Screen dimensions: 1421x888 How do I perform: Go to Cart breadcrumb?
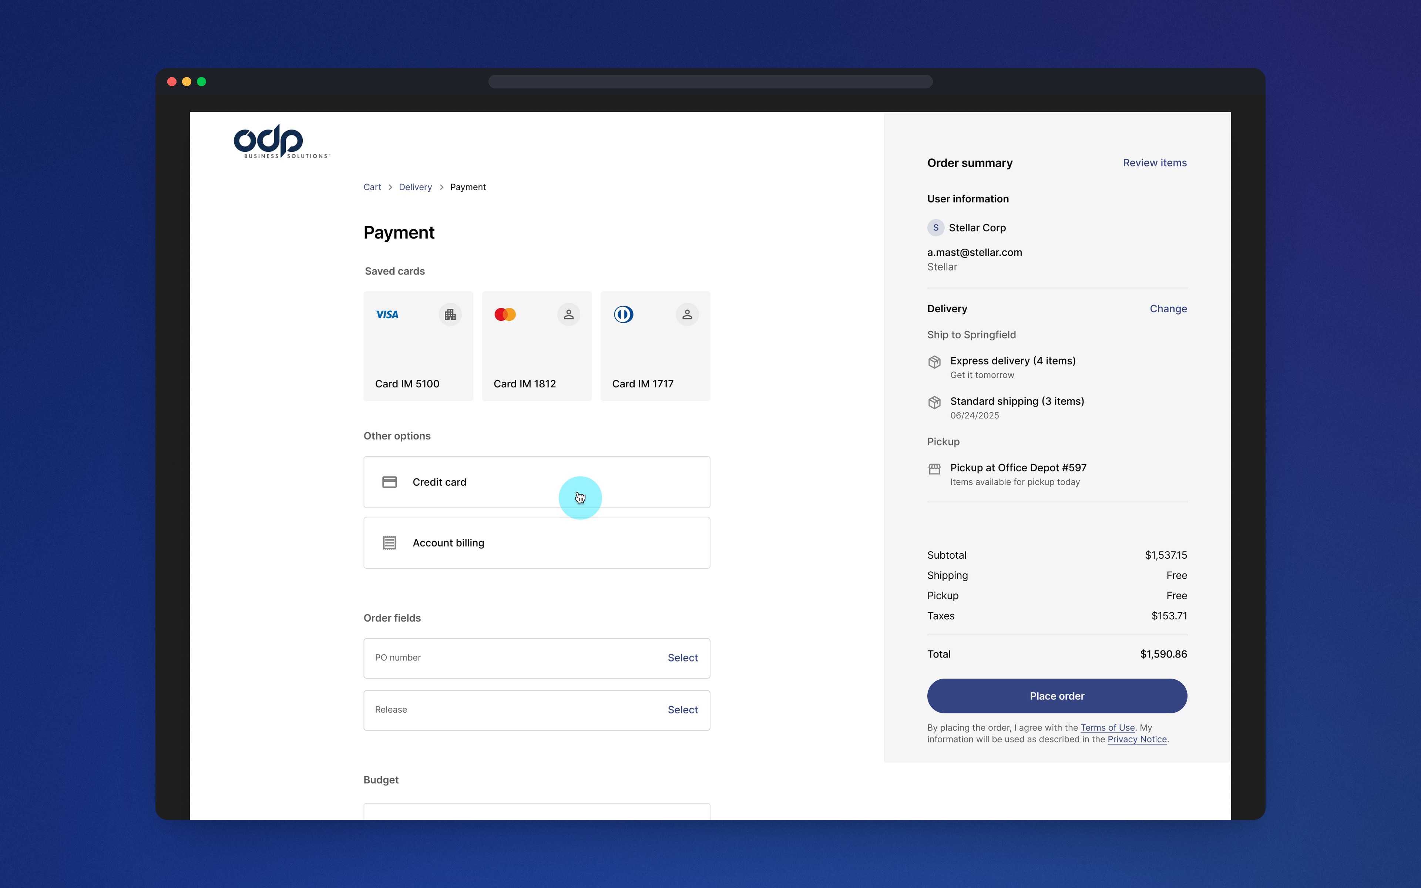(372, 187)
